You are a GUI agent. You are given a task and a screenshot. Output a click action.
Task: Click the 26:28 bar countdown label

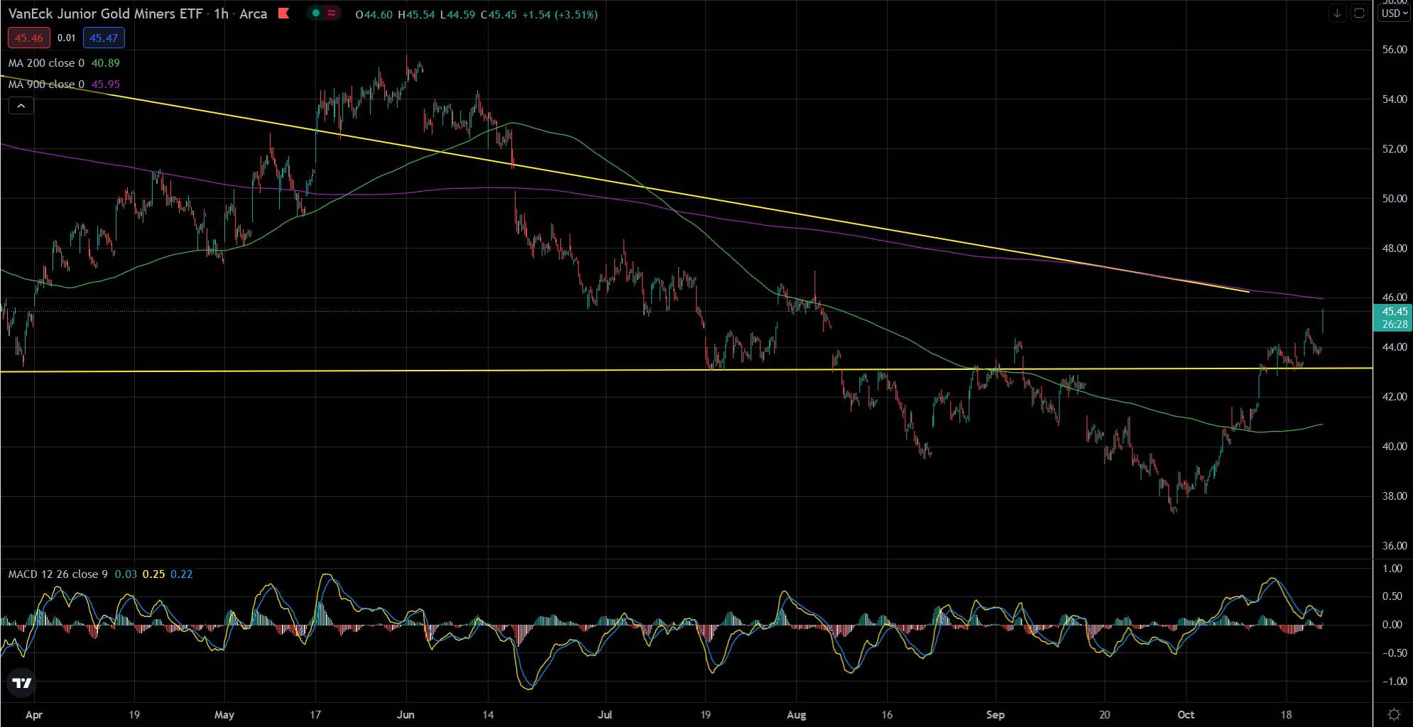click(x=1395, y=324)
